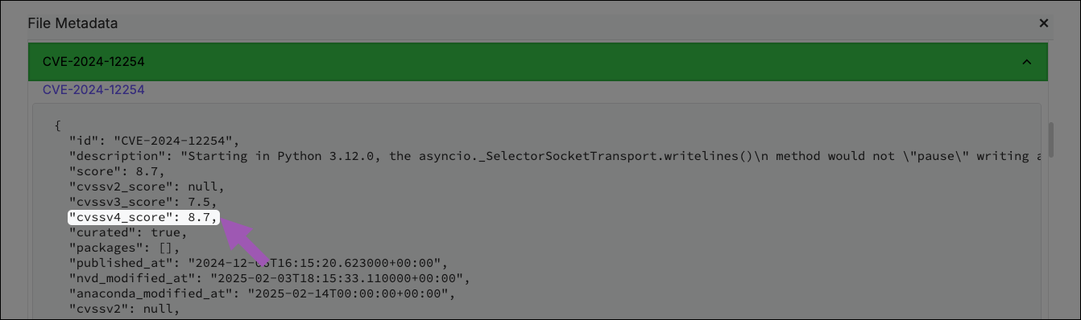1081x320 pixels.
Task: Click the published_at timestamp line
Action: pyautogui.click(x=258, y=263)
